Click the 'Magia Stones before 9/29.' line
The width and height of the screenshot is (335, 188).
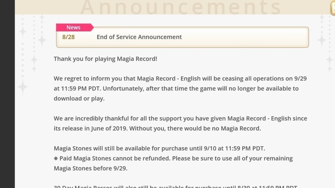coord(90,168)
